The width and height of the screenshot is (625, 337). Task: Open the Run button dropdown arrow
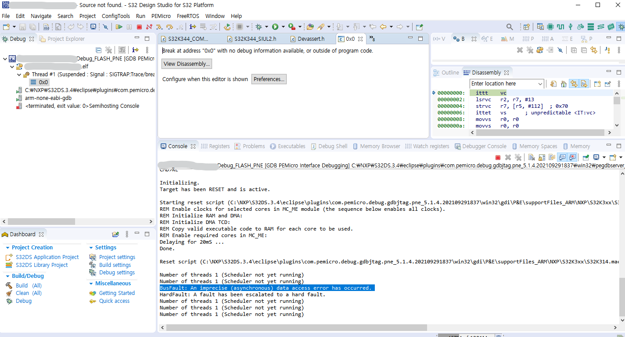click(x=283, y=26)
